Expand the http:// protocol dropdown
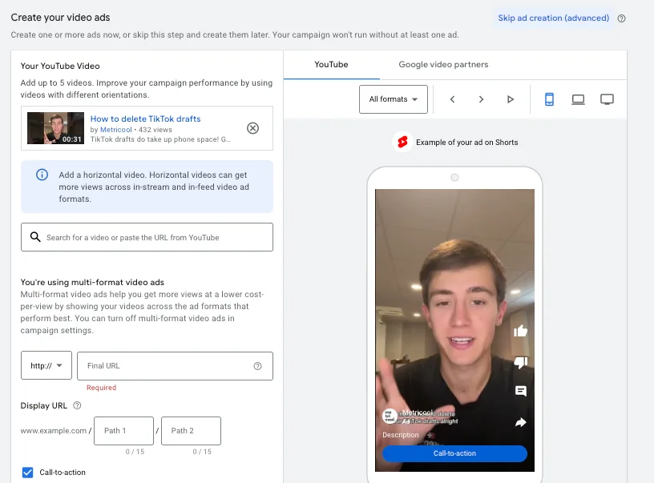The width and height of the screenshot is (654, 483). [46, 365]
